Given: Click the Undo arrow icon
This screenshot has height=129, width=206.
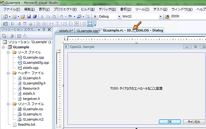Looking at the screenshot, I should 61,16.
